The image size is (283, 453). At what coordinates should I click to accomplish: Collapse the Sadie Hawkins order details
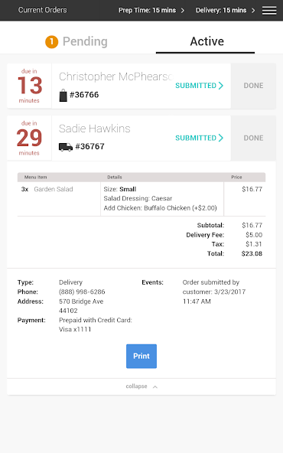141,386
